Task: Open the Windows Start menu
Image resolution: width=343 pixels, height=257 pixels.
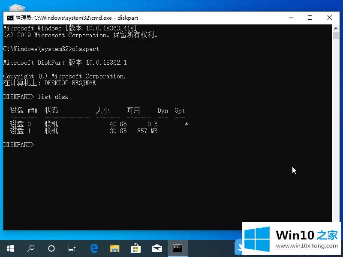Action: (10, 248)
